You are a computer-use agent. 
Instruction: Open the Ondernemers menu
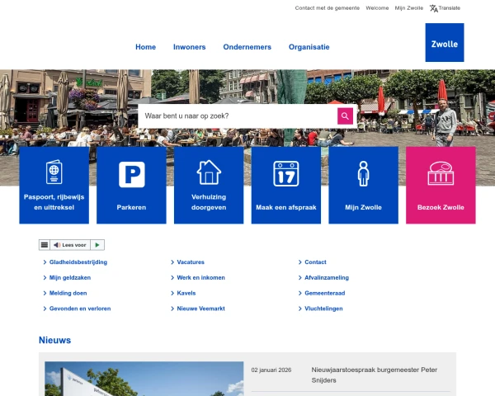coord(247,47)
